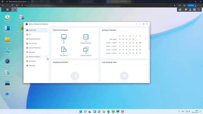
Task: Click the File Server protected device icon
Action: pyautogui.click(x=64, y=49)
